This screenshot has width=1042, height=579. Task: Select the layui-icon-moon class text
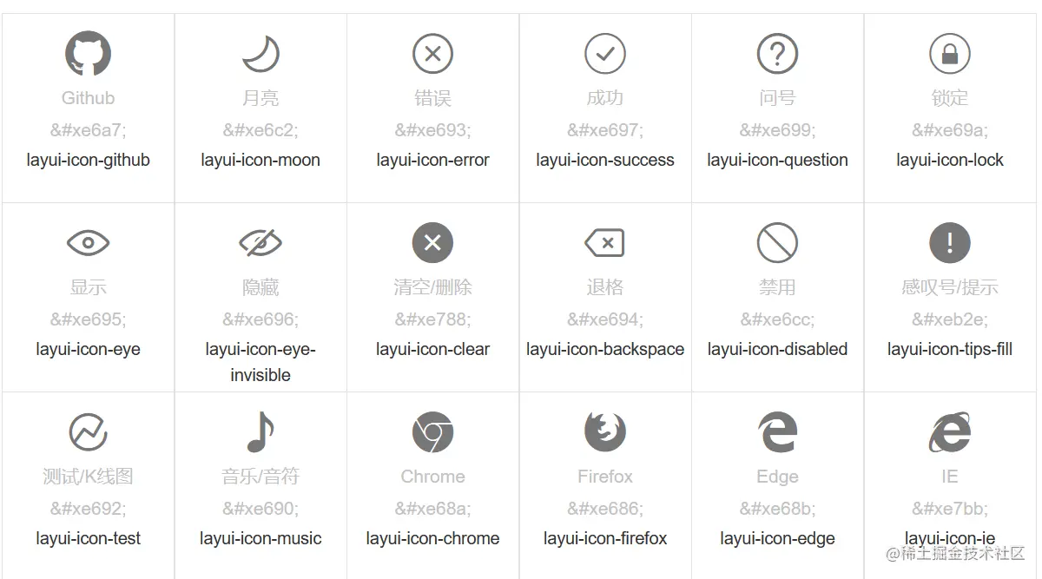pyautogui.click(x=260, y=160)
